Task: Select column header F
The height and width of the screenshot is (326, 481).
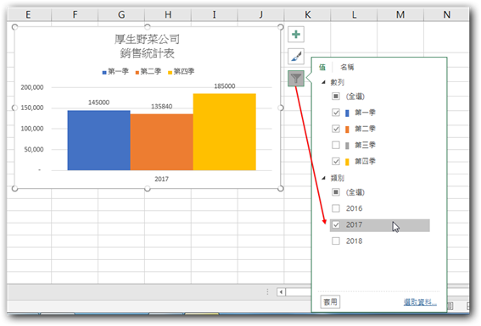Action: pyautogui.click(x=75, y=14)
